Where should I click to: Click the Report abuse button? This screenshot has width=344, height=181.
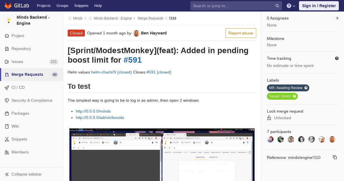pyautogui.click(x=241, y=33)
